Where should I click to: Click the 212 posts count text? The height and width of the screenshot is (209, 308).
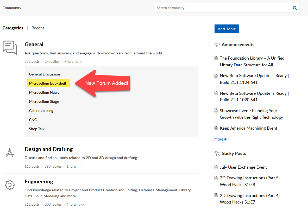click(32, 205)
